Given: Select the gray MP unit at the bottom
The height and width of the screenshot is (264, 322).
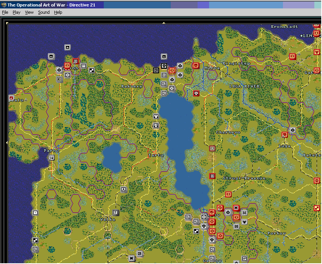Looking at the screenshot, I should coord(244,258).
